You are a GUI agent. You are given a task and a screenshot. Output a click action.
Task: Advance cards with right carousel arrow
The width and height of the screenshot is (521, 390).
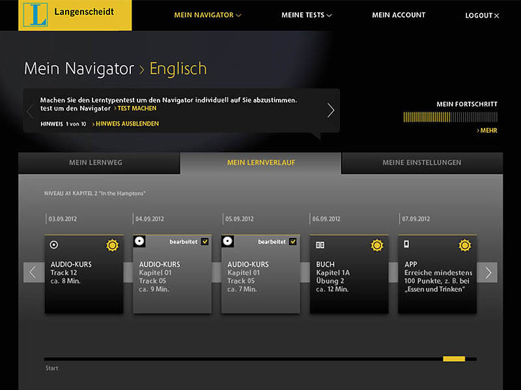click(487, 272)
